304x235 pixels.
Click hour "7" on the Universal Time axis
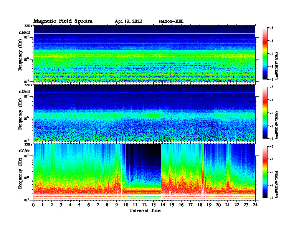(x=98, y=205)
